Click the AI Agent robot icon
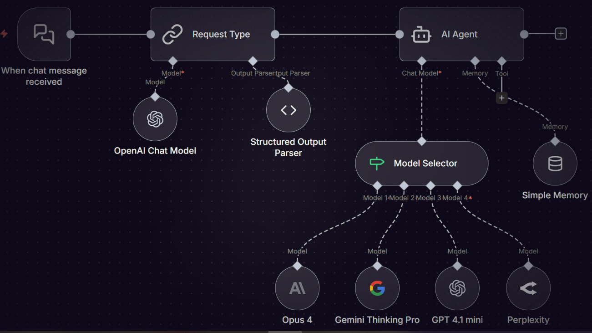Viewport: 592px width, 333px height. point(421,34)
